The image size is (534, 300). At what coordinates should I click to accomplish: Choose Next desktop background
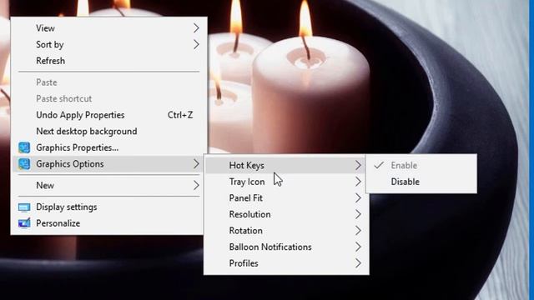[109, 132]
